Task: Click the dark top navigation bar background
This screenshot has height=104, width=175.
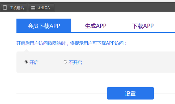Action: click(x=112, y=7)
